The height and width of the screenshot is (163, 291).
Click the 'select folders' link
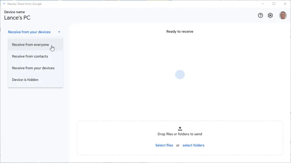193,145
